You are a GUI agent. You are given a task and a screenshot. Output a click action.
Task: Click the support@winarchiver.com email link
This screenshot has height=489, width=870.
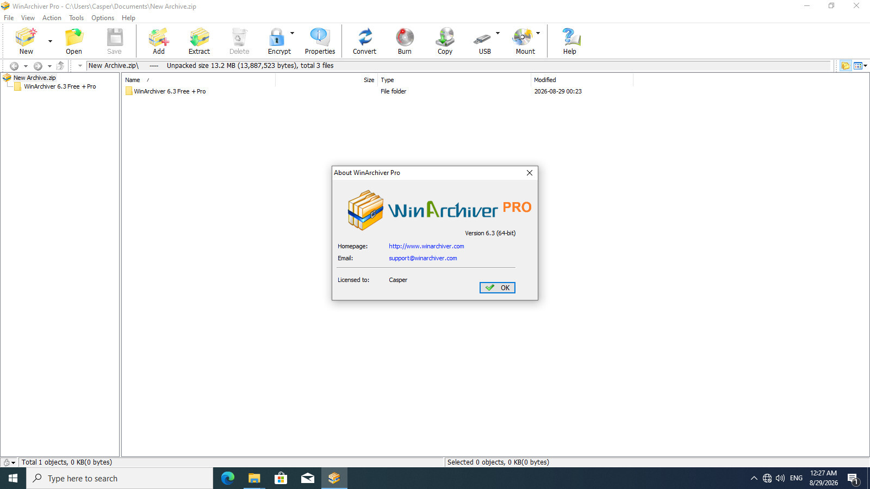pyautogui.click(x=422, y=258)
